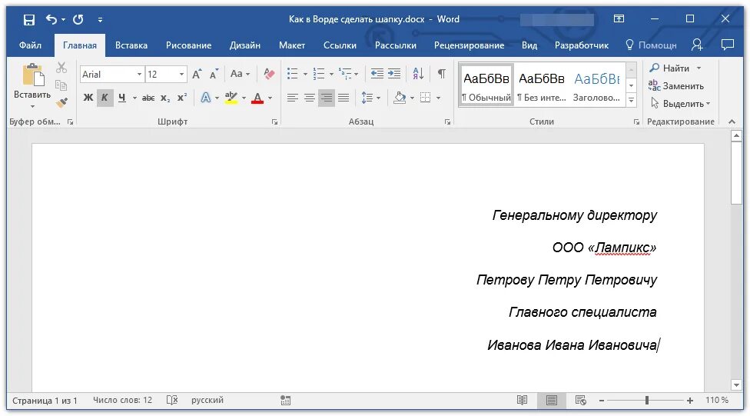Increase paragraph indent
The height and width of the screenshot is (416, 750).
[394, 74]
